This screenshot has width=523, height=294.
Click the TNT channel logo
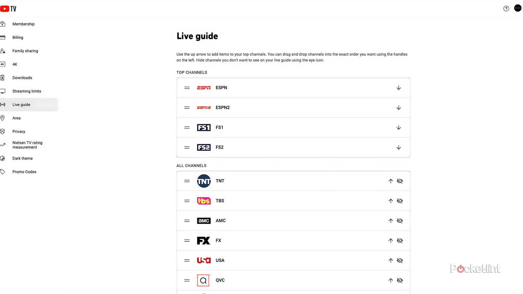coord(204,181)
